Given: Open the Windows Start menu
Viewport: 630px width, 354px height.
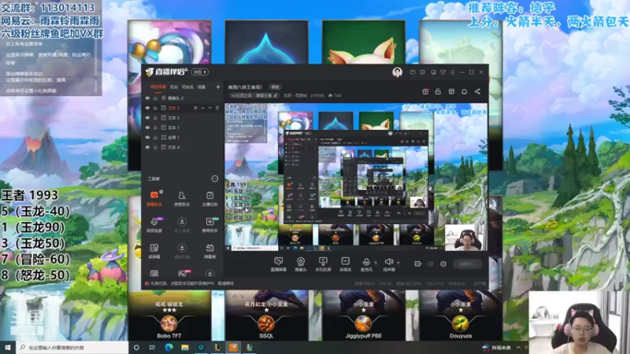Looking at the screenshot, I should [8, 347].
